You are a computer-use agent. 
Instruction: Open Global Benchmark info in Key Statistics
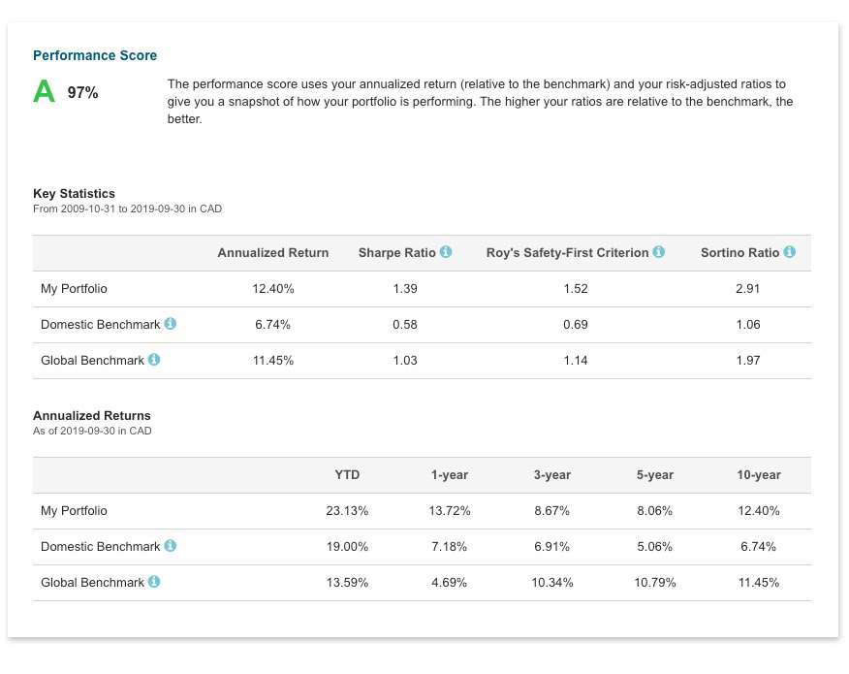pos(154,359)
